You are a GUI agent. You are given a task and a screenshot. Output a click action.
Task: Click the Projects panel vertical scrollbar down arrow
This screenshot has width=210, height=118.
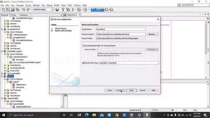62,107
